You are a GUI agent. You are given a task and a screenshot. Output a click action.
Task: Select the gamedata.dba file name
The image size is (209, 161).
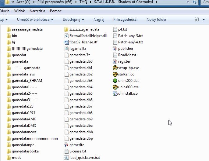pos(81,126)
